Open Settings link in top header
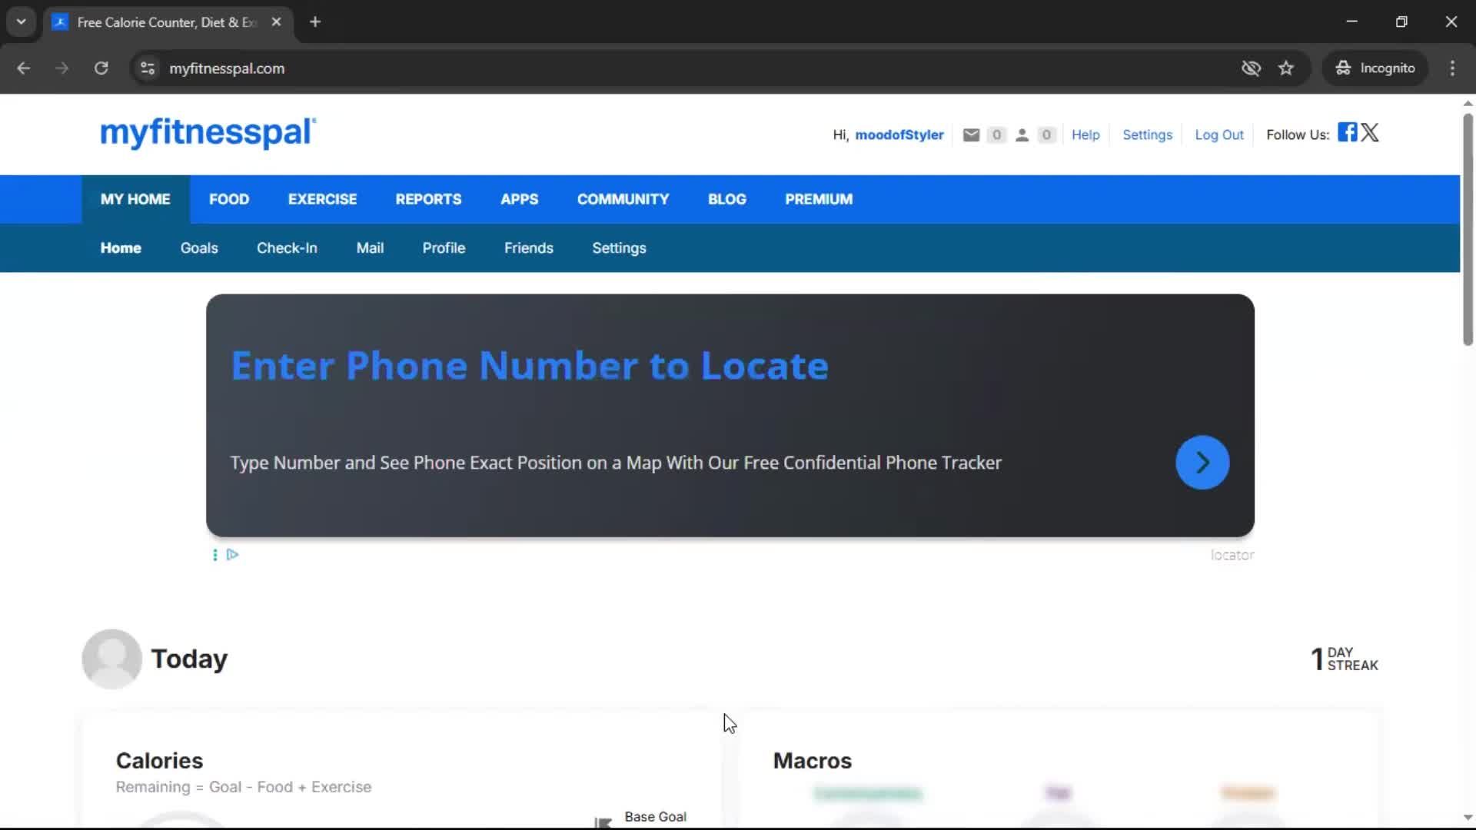Image resolution: width=1476 pixels, height=830 pixels. pyautogui.click(x=1147, y=135)
